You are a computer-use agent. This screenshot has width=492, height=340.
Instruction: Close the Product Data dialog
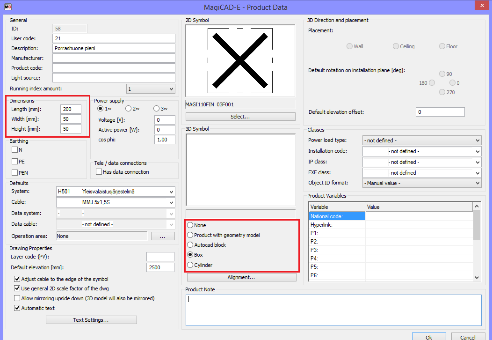coord(482,5)
